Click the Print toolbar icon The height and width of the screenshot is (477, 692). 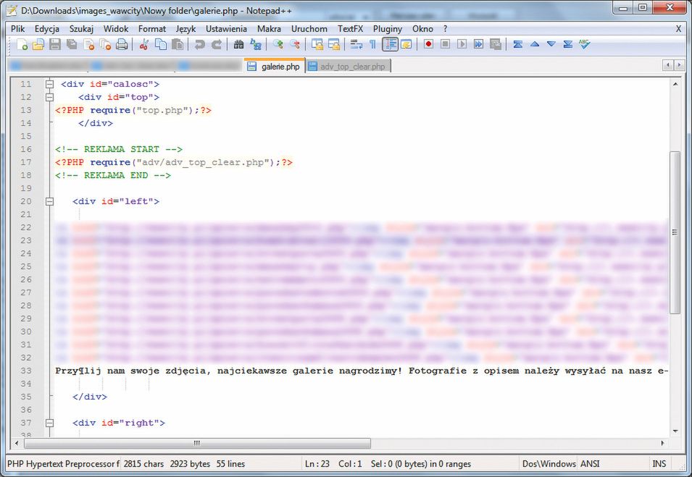(122, 45)
